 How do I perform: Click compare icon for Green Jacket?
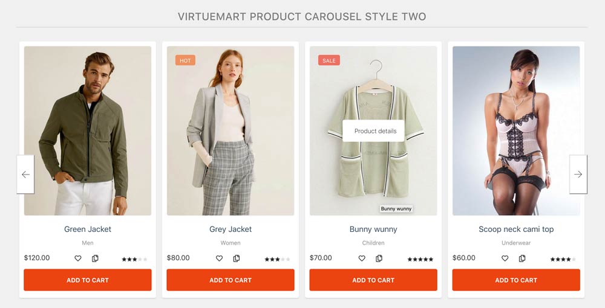click(95, 258)
